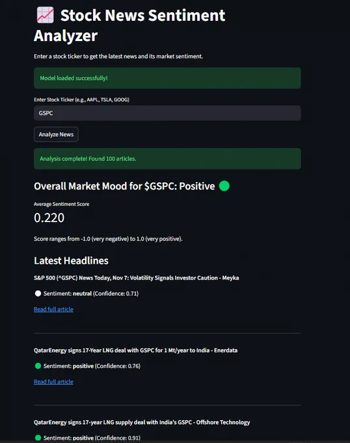The height and width of the screenshot is (443, 350).
Task: Click the QatarEnergy Enerdata LNG deal headline
Action: (136, 350)
